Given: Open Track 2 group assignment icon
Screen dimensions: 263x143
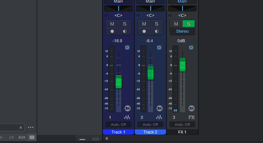Looking at the screenshot, I should tap(159, 108).
